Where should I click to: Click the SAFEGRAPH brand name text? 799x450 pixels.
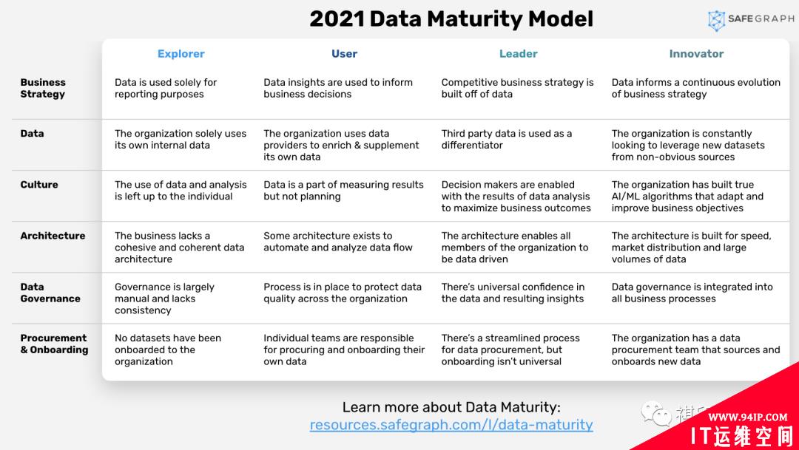point(761,18)
